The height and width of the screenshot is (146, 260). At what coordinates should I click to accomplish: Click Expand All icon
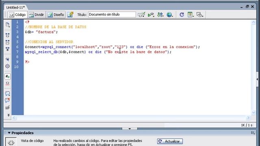point(7,49)
